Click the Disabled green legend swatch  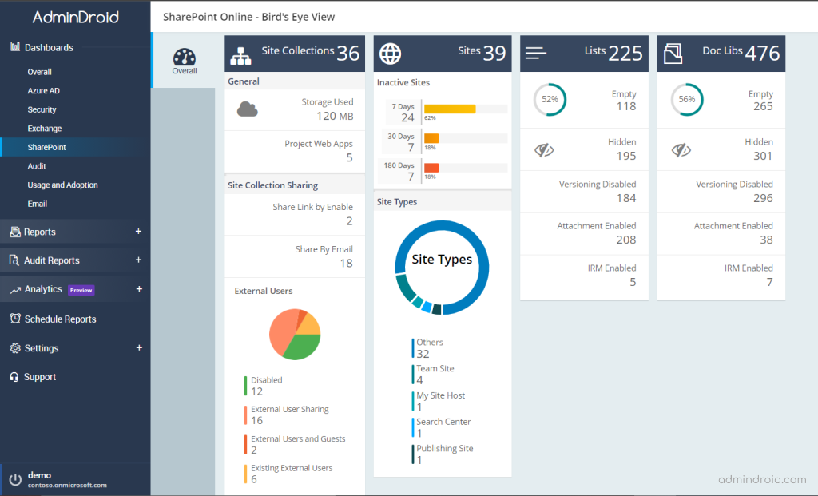click(x=245, y=386)
